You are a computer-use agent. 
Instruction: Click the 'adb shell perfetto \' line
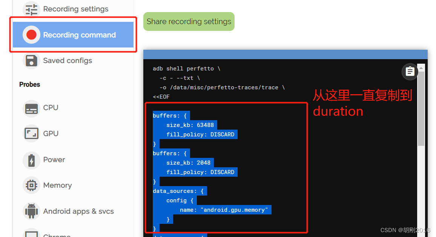(x=187, y=69)
